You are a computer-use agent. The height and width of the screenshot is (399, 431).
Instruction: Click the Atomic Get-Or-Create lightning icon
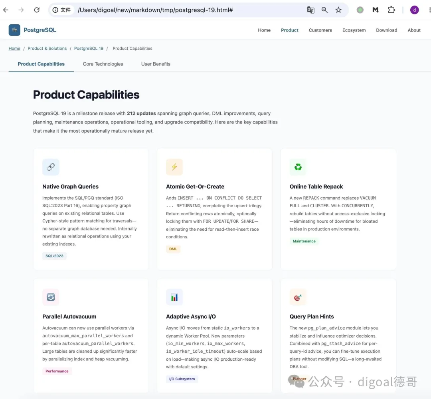(174, 167)
